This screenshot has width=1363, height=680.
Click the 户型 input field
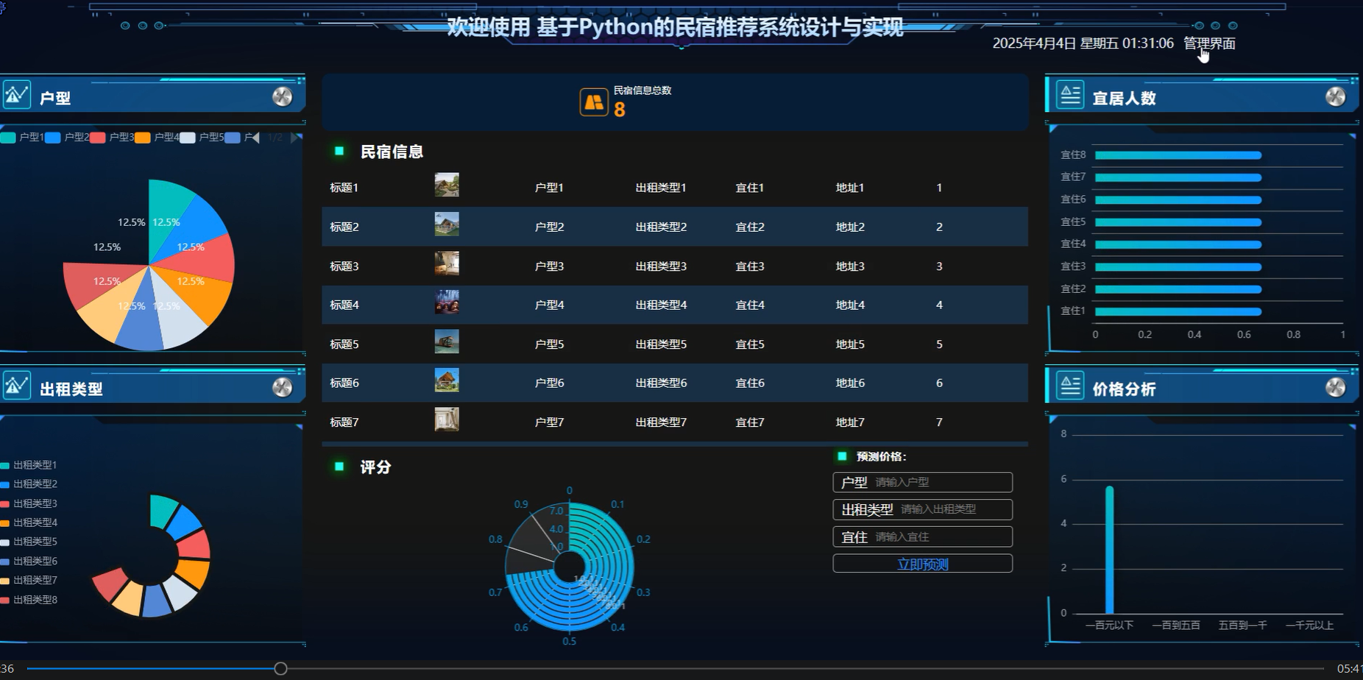(923, 482)
